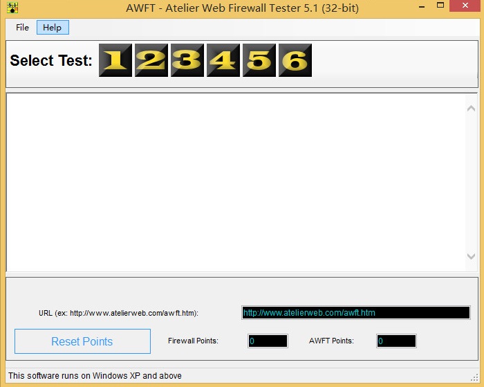Viewport: 484px width, 387px height.
Task: Click the empty test output text area
Action: (x=236, y=182)
